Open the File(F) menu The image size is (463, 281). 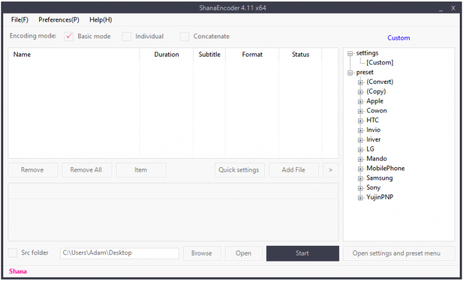(x=20, y=20)
